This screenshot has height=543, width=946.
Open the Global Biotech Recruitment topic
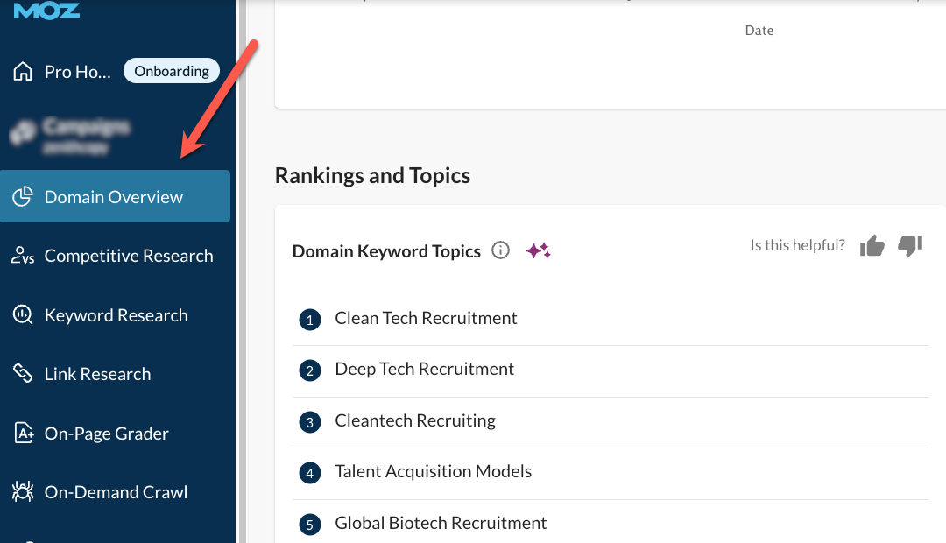point(441,523)
